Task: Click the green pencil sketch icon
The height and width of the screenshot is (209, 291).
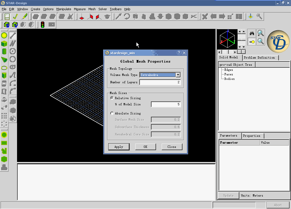Action: pyautogui.click(x=24, y=16)
